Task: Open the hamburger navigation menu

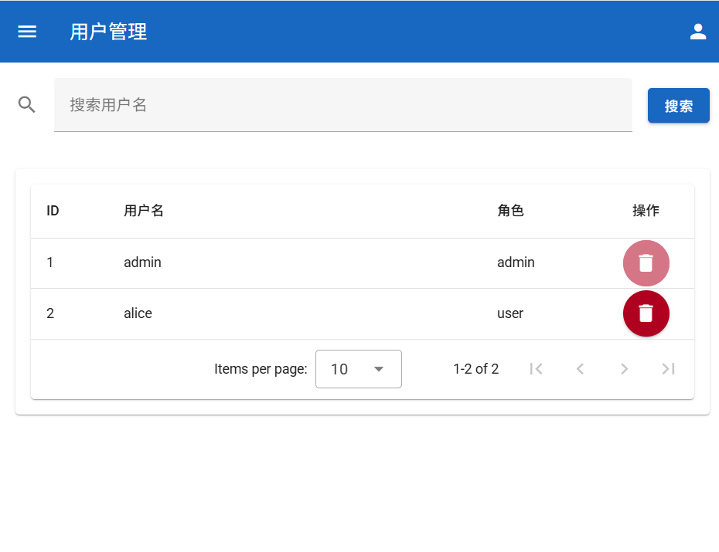Action: point(27,32)
